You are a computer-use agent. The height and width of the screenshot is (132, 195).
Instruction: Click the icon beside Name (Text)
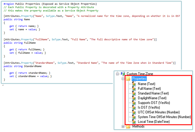point(134,84)
